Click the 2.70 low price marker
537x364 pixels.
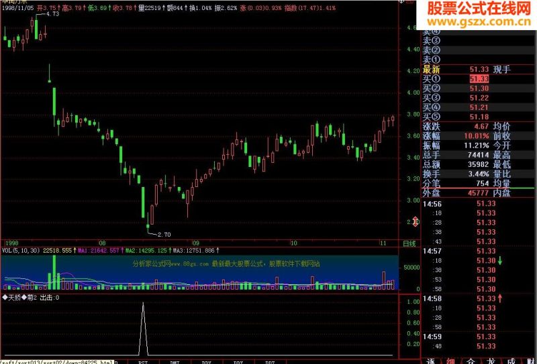(x=164, y=235)
